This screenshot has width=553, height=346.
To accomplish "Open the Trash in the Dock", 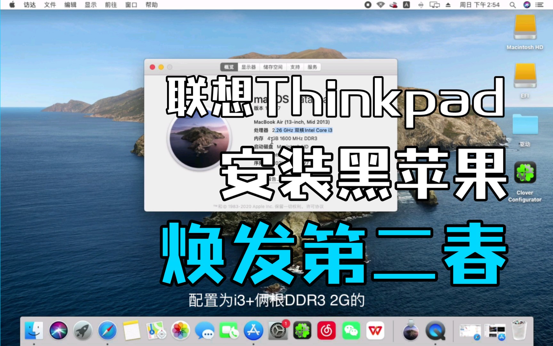I will coord(519,330).
